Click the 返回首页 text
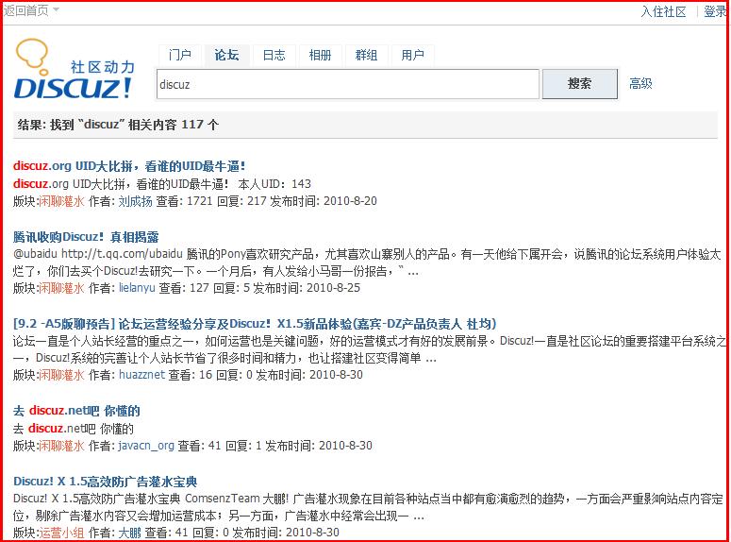The height and width of the screenshot is (542, 731). [26, 10]
